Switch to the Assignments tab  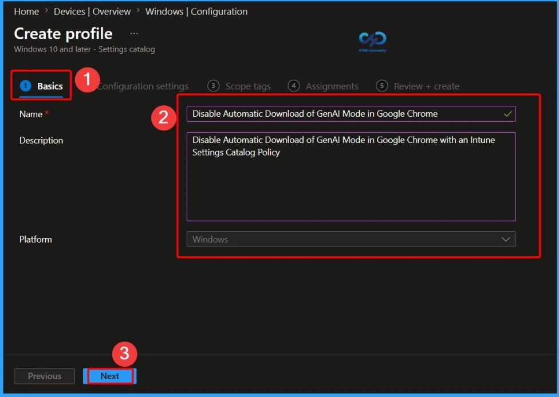click(x=323, y=86)
